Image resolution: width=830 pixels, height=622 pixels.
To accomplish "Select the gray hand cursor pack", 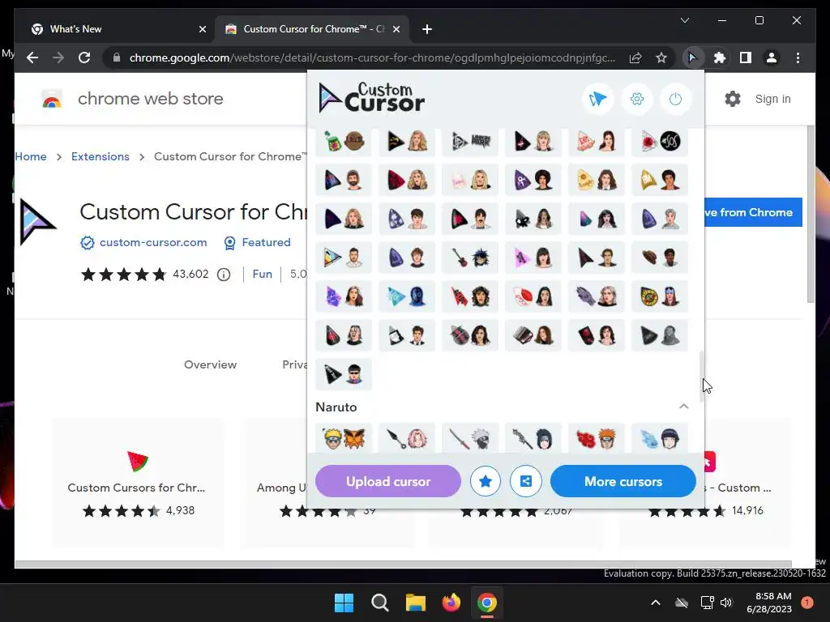I will point(597,296).
